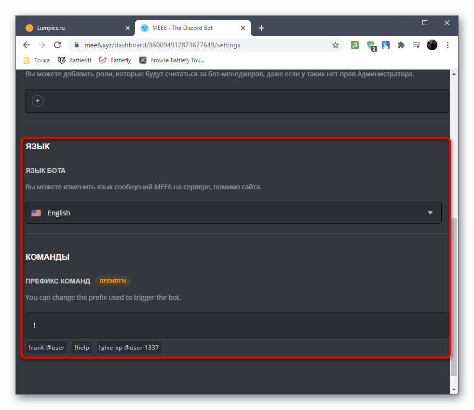The width and height of the screenshot is (474, 410).
Task: Click the command prefix input field
Action: 236,325
